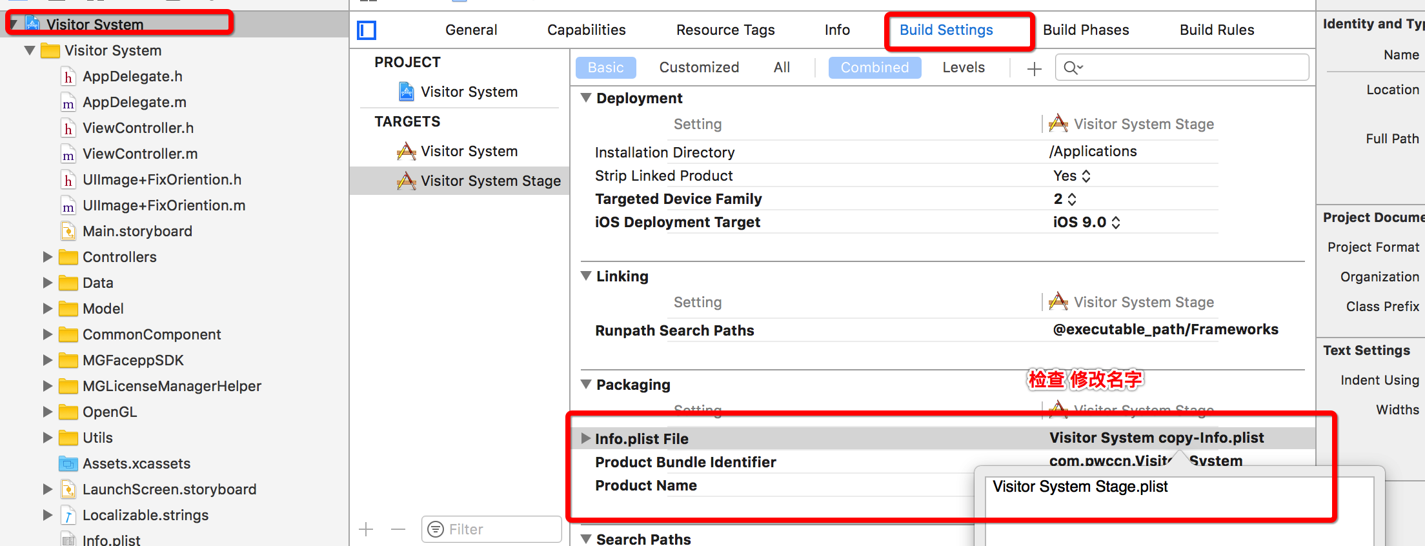The height and width of the screenshot is (546, 1425).
Task: Expand the Controllers folder
Action: click(48, 257)
